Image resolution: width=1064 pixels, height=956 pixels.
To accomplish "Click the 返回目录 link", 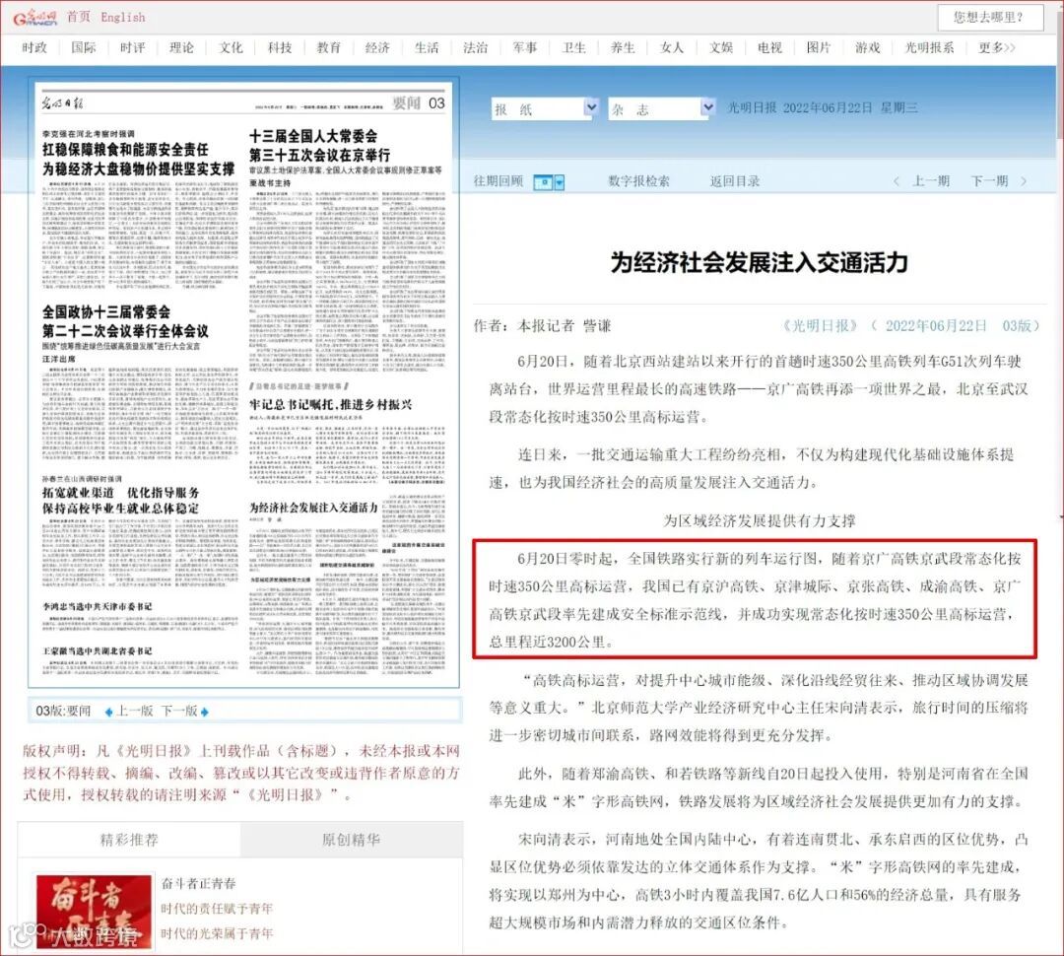I will (734, 181).
